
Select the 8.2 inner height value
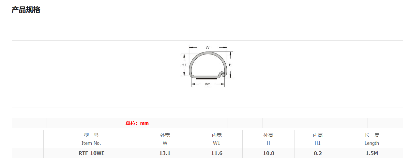(318, 153)
